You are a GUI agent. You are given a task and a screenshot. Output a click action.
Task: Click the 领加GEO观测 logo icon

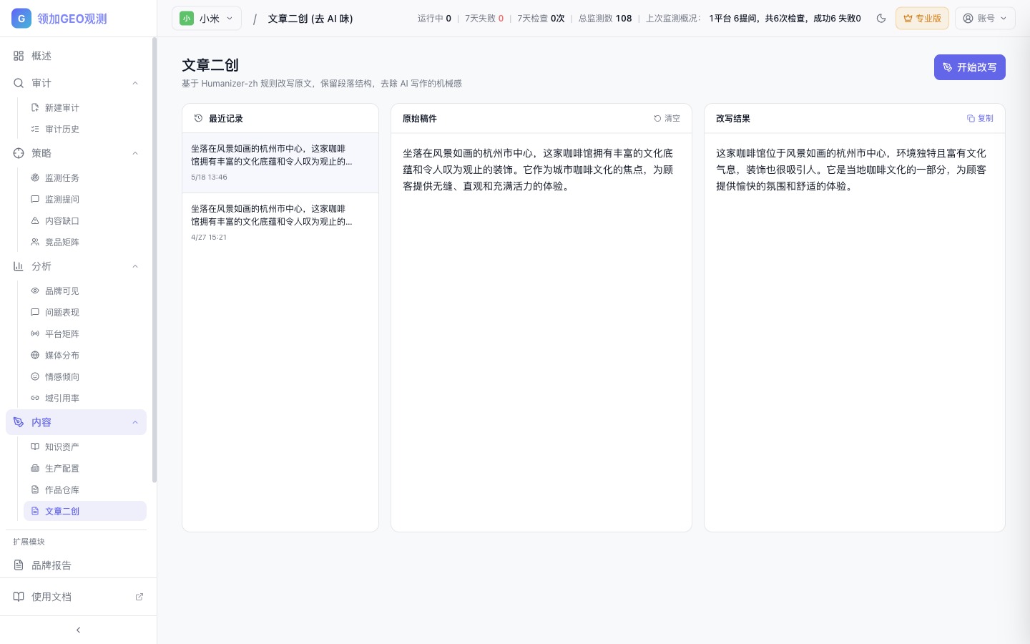[21, 19]
